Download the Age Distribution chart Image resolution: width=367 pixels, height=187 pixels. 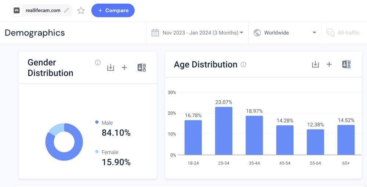point(315,65)
